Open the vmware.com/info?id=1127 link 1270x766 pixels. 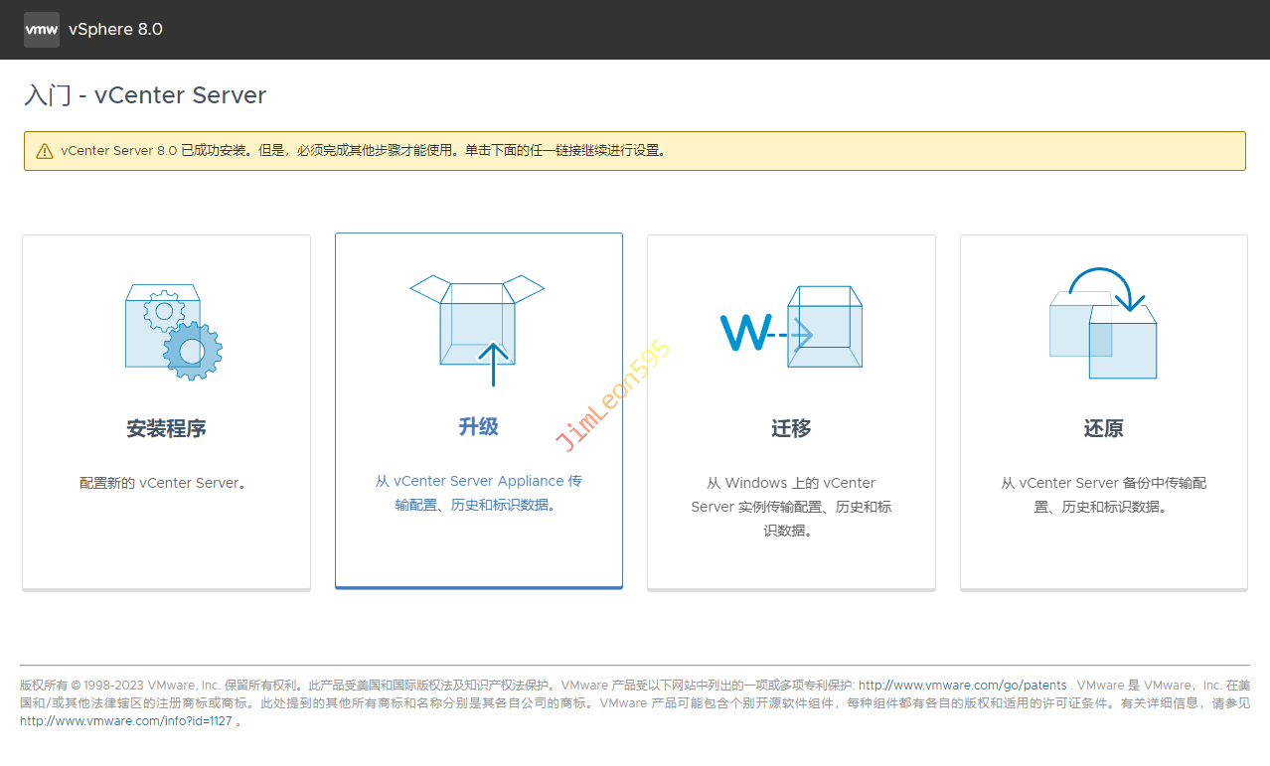pos(125,721)
